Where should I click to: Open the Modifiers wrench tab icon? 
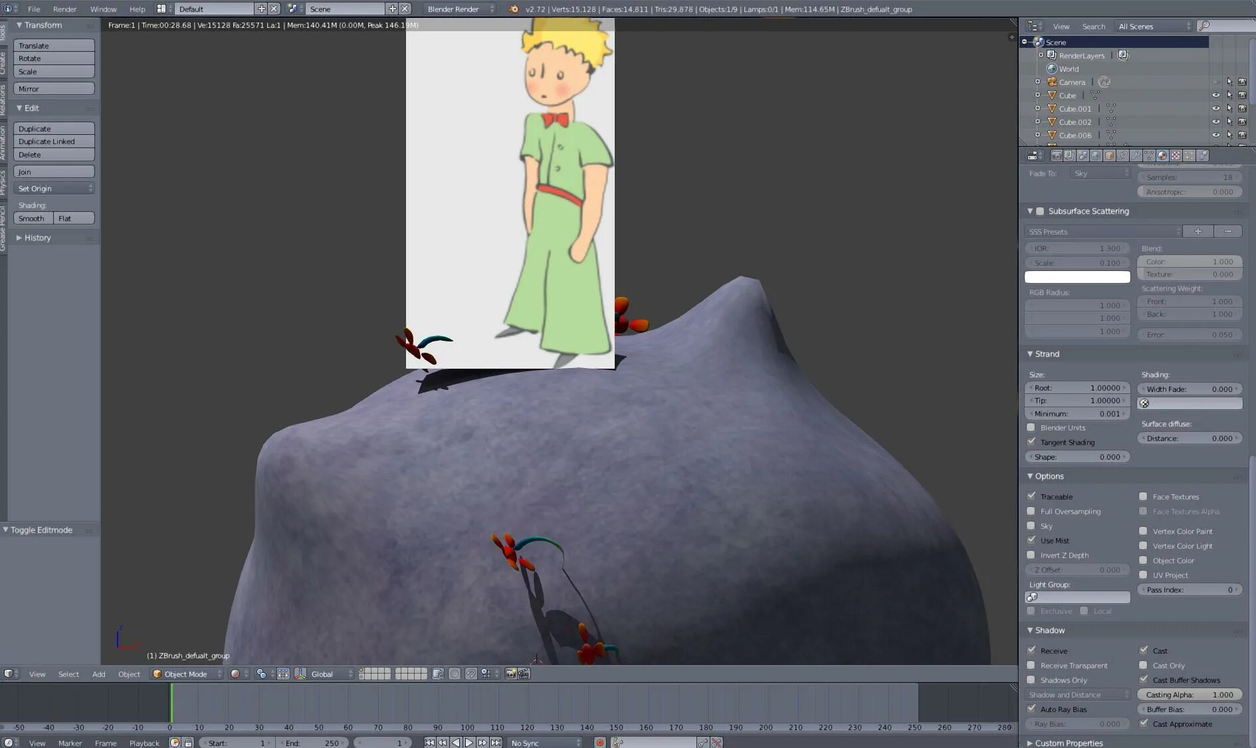pos(1136,155)
